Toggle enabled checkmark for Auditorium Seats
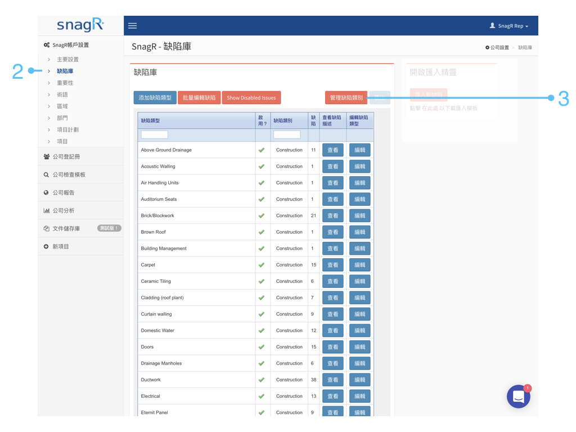The image size is (576, 432). coord(262,199)
